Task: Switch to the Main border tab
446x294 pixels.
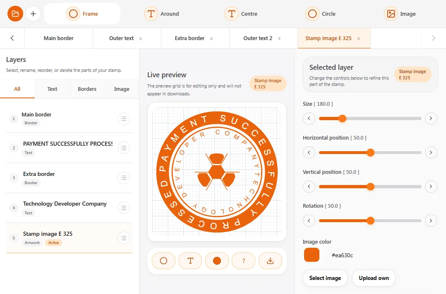Action: [59, 38]
